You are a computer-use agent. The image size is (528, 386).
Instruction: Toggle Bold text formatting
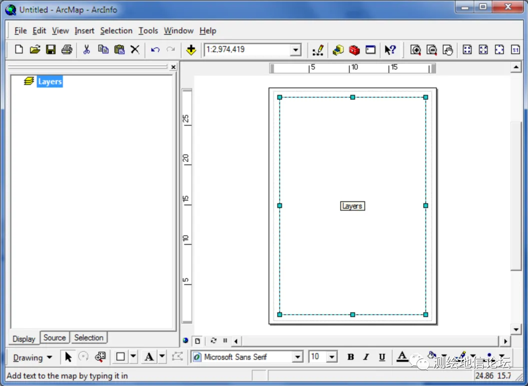point(350,356)
